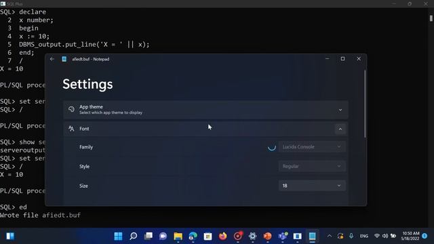The width and height of the screenshot is (434, 244).
Task: Click the DBMS_output.put_line code line
Action: click(84, 44)
